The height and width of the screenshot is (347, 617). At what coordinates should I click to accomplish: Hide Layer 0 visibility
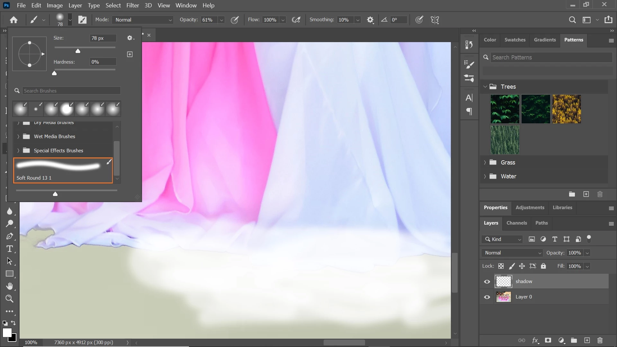[487, 297]
